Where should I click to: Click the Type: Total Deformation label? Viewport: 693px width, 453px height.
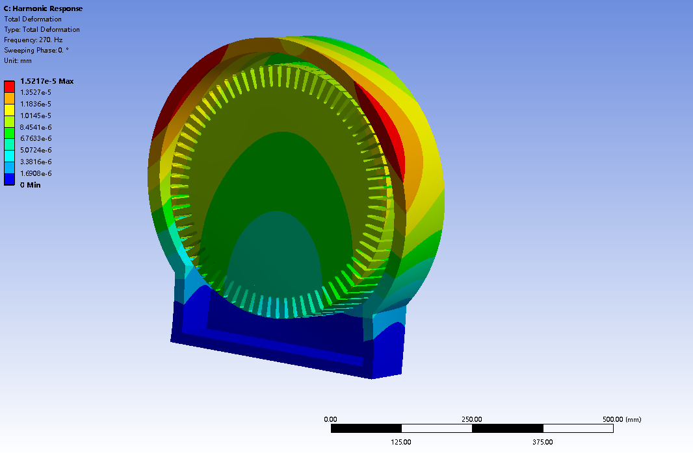42,29
